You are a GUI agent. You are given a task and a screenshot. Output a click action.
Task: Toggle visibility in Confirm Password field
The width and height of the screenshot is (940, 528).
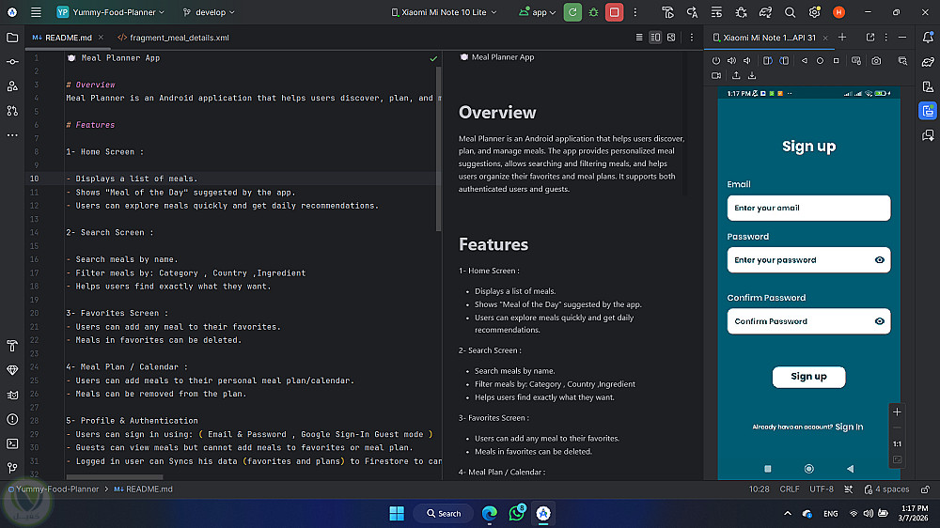(x=880, y=321)
